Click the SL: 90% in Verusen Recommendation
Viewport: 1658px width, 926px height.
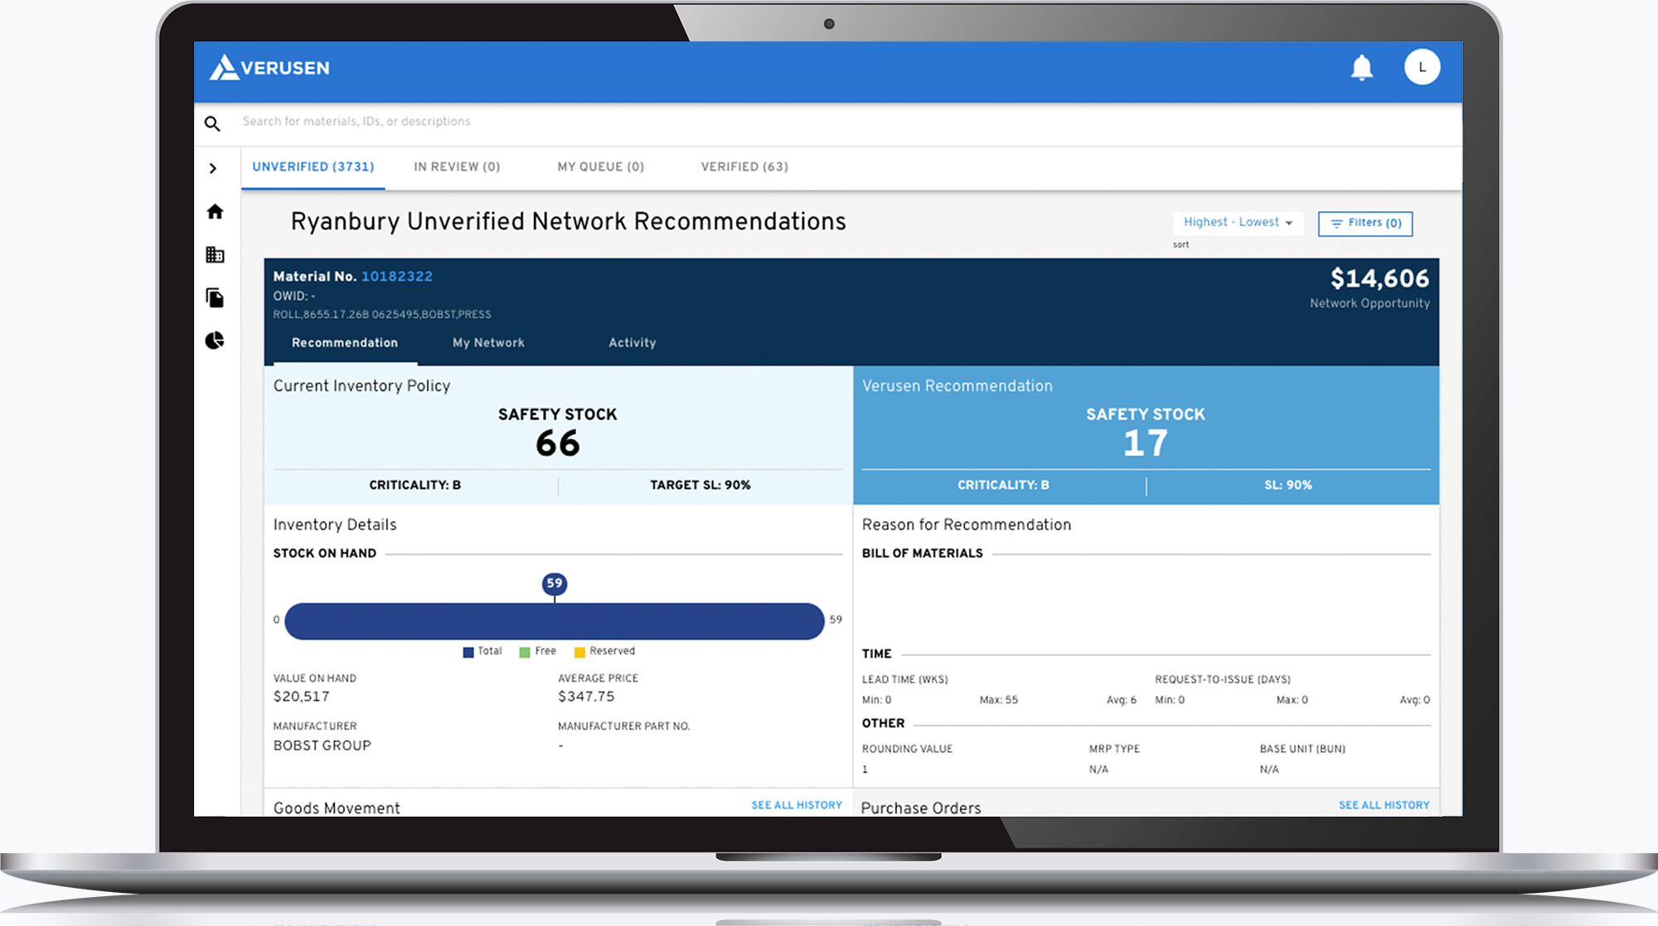pyautogui.click(x=1287, y=485)
